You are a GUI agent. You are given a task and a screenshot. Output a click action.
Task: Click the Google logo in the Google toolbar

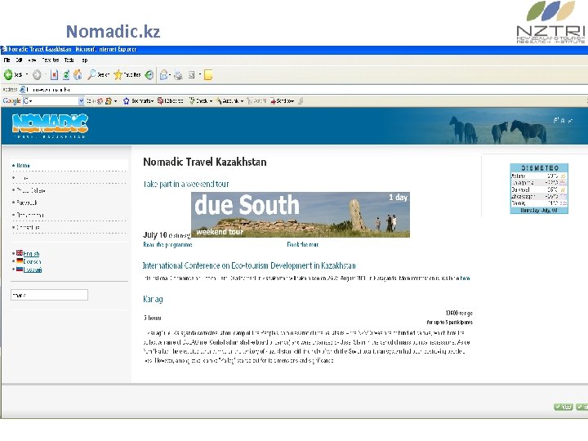[11, 101]
